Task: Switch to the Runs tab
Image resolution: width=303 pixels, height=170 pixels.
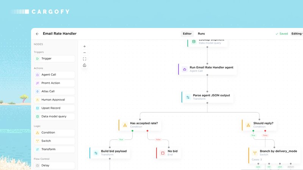Action: [x=201, y=34]
